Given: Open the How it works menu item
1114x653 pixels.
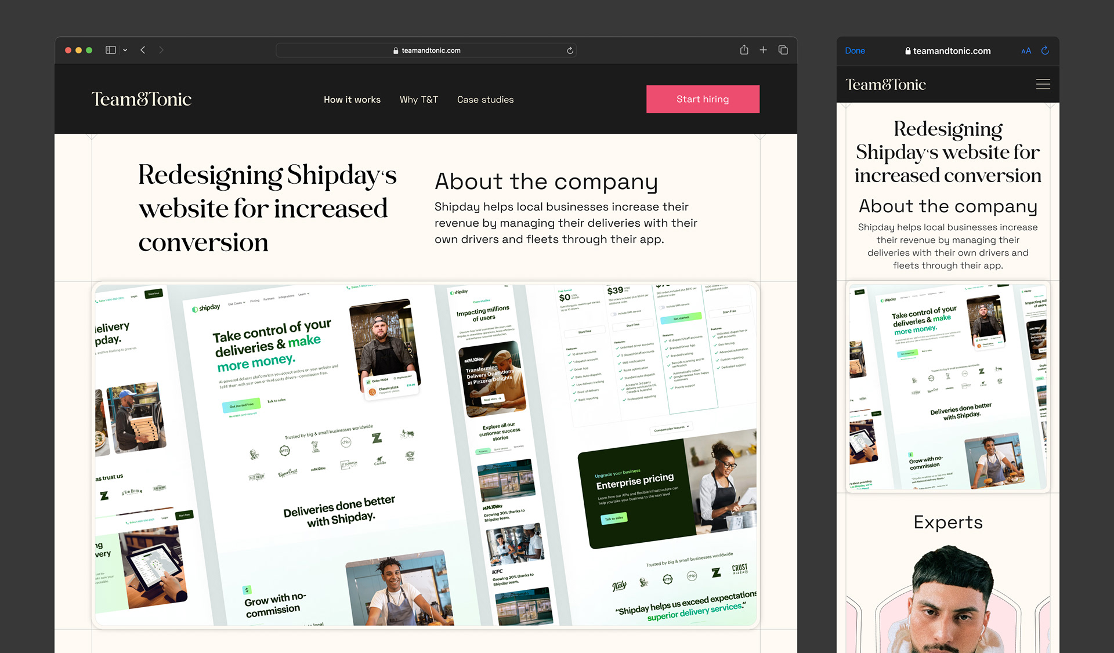Looking at the screenshot, I should tap(352, 100).
